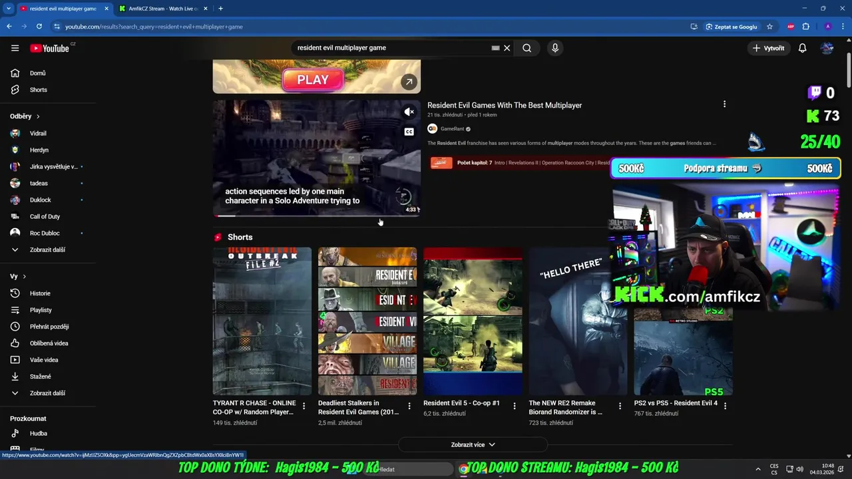Open more options for the GameRant video
Viewport: 852px width, 479px height.
coord(724,104)
